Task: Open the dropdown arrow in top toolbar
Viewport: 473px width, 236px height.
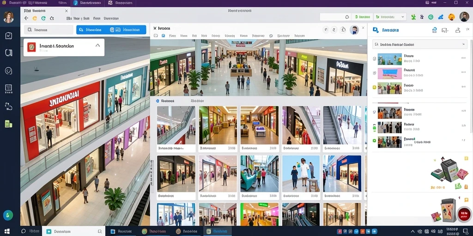Action: (x=402, y=17)
